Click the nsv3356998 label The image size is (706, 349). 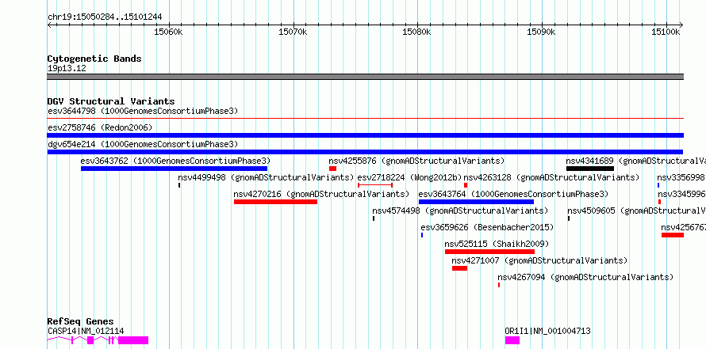pos(681,177)
